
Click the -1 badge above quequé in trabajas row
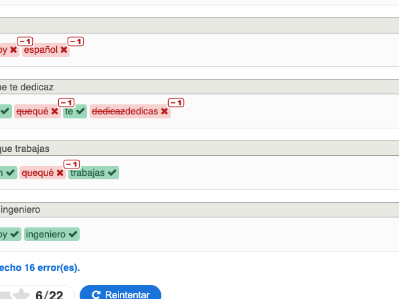[x=72, y=165]
